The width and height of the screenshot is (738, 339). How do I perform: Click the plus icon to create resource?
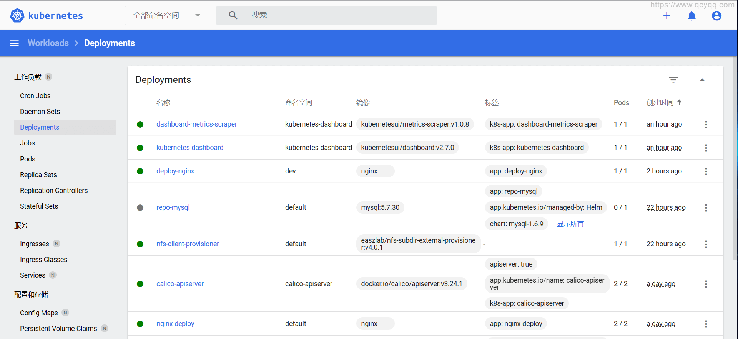(667, 16)
